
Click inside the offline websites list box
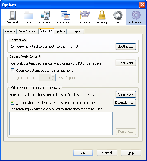pos(61,124)
